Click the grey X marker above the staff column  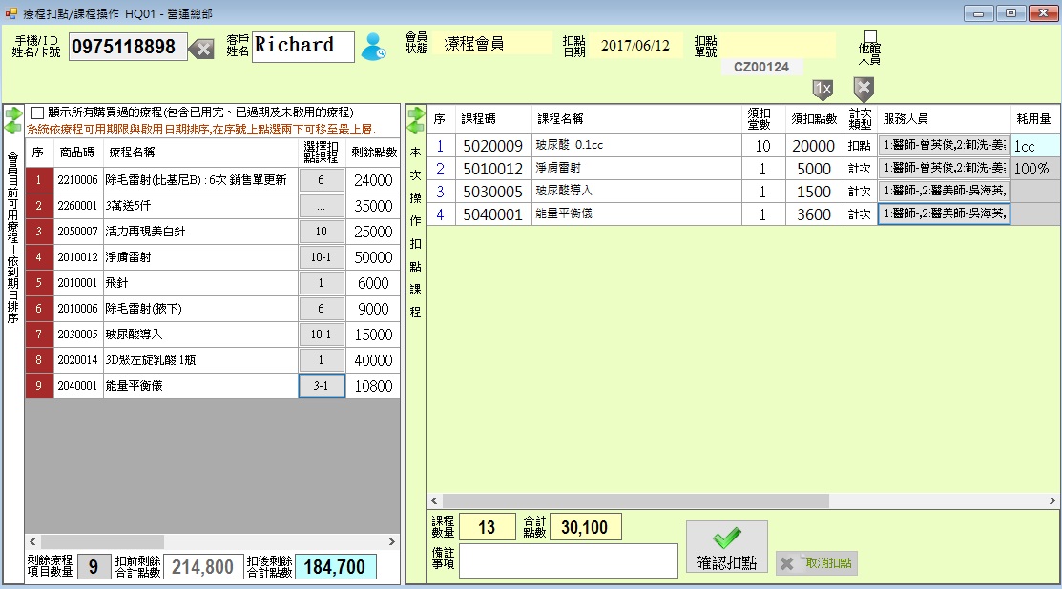(863, 89)
